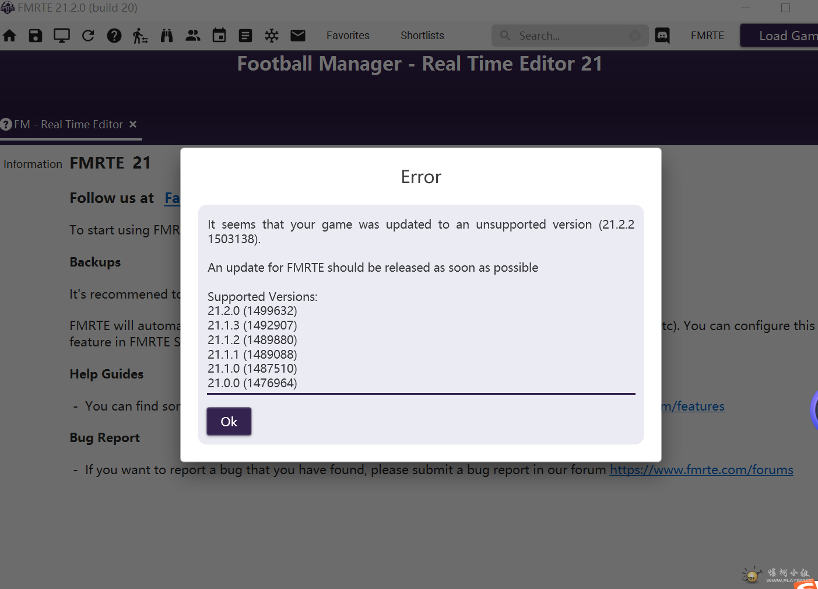818x589 pixels.
Task: Click the Supported Versions: label
Action: click(x=262, y=297)
